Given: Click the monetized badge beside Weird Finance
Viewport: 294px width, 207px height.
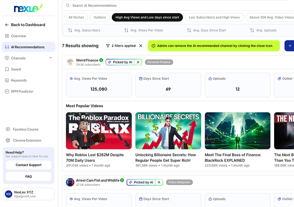Looking at the screenshot, I should tap(101, 60).
